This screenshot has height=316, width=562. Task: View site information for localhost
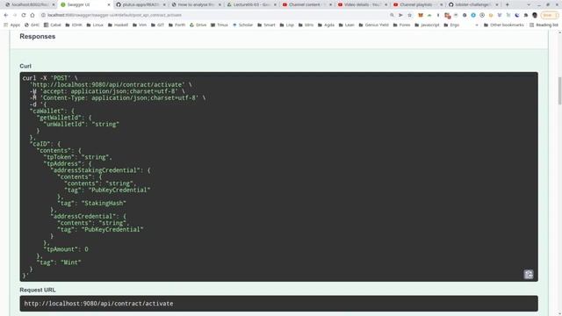click(43, 15)
